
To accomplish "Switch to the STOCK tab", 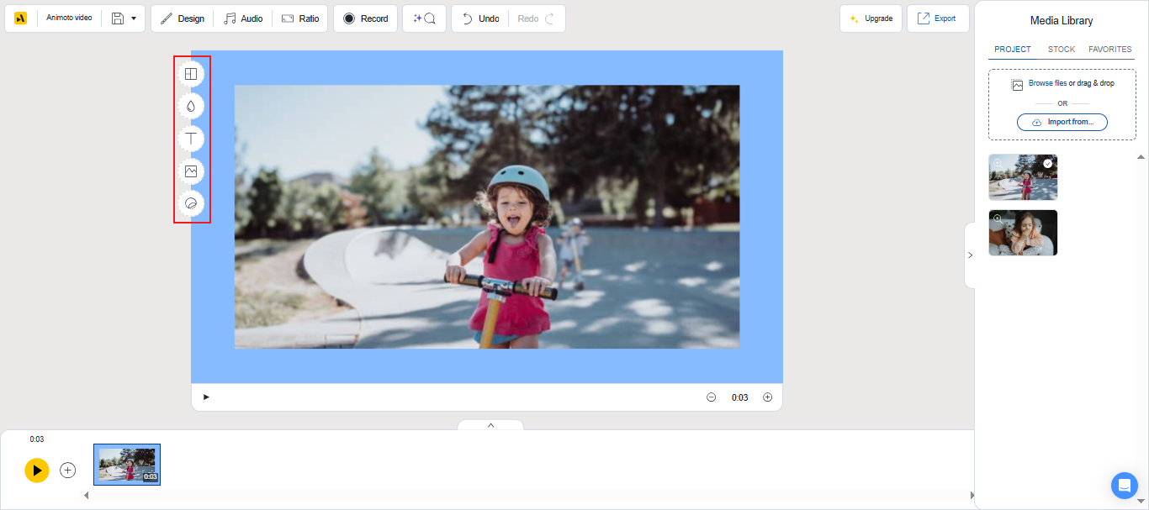I will point(1062,50).
